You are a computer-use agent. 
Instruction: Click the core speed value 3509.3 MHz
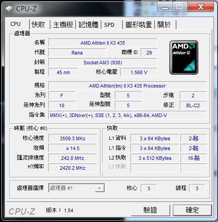[x=72, y=138]
